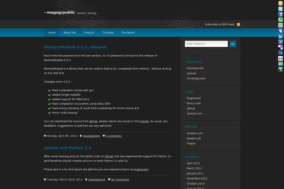Open the amazon.com wishlist link
This screenshot has width=284, height=189.
point(195,133)
